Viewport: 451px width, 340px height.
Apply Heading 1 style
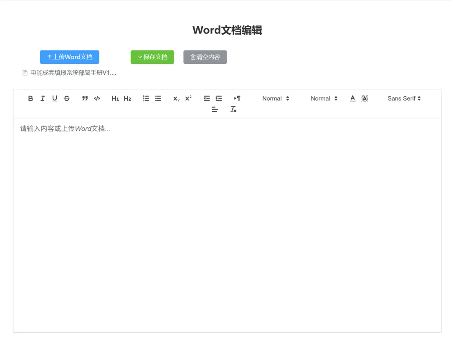pyautogui.click(x=115, y=98)
